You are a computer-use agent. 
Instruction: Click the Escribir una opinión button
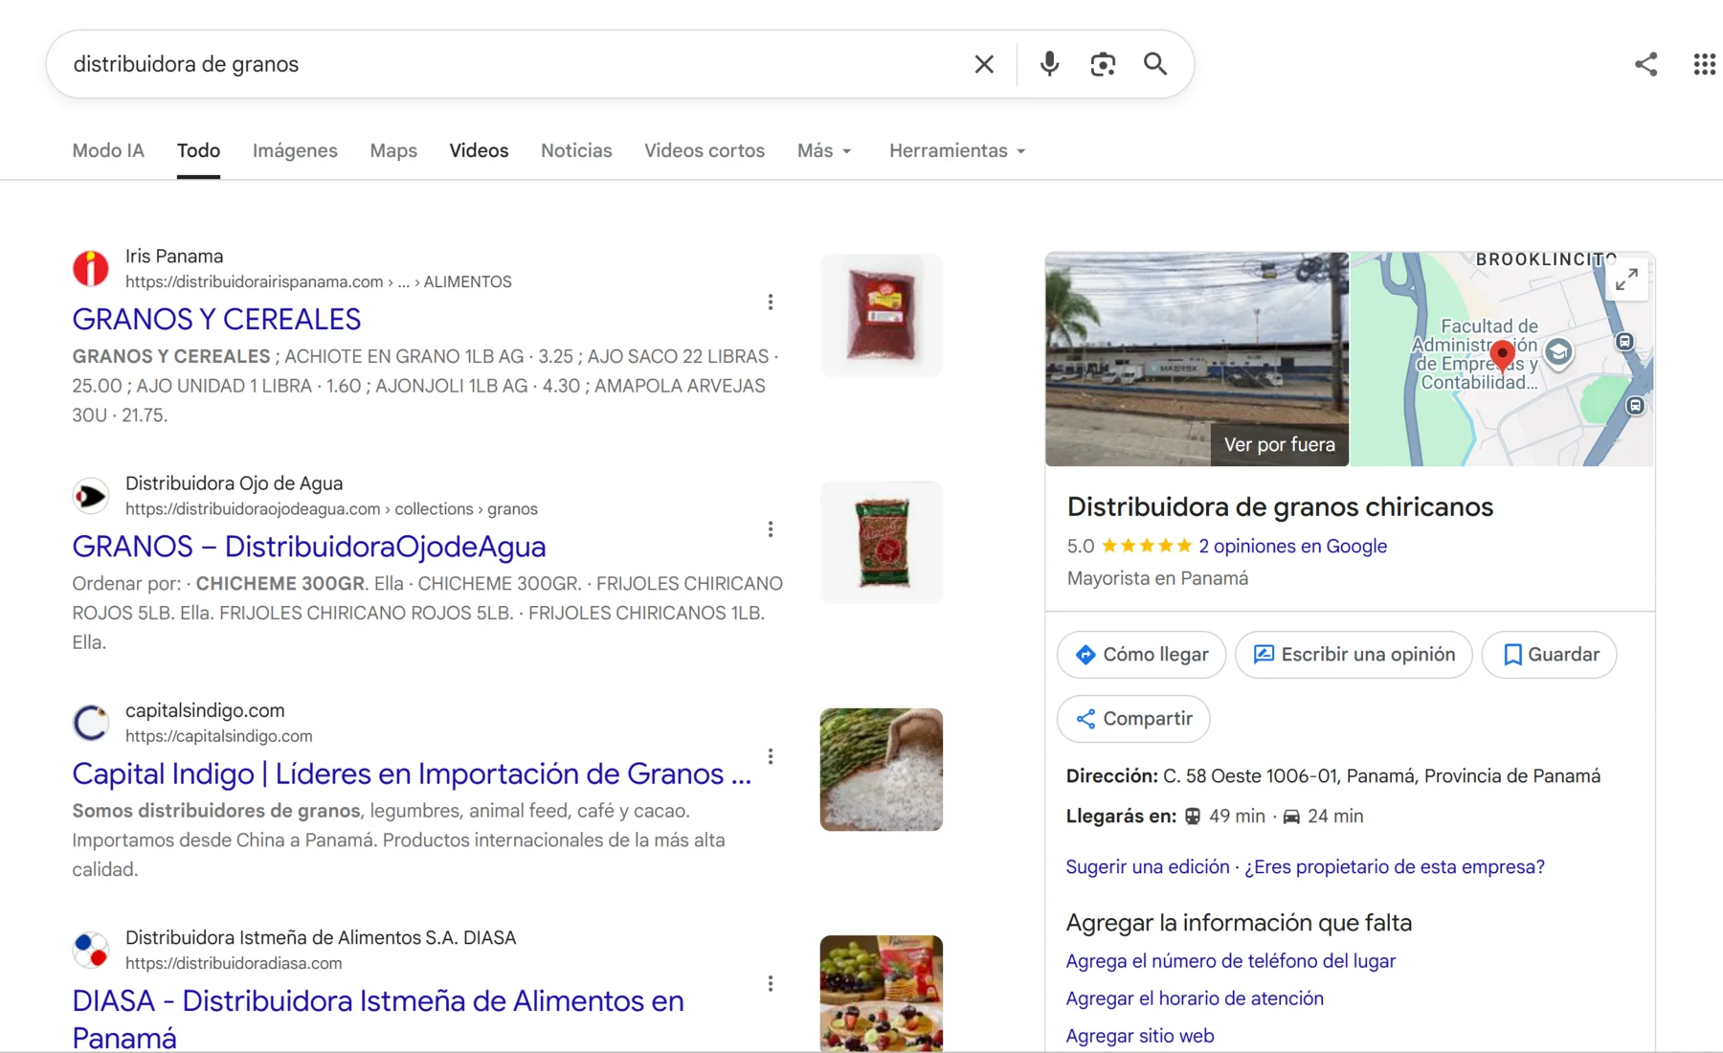[x=1354, y=655]
